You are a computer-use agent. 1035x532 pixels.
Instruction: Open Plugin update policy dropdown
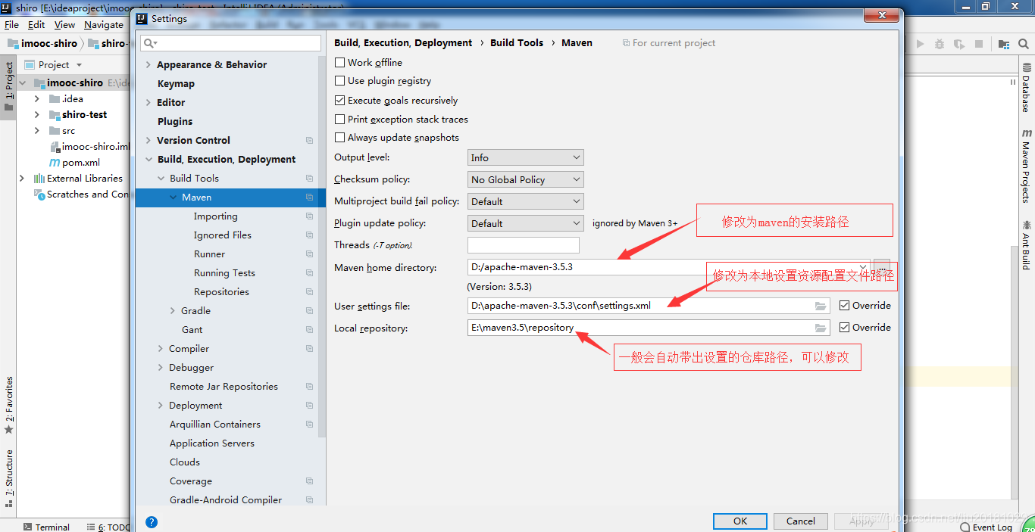525,223
